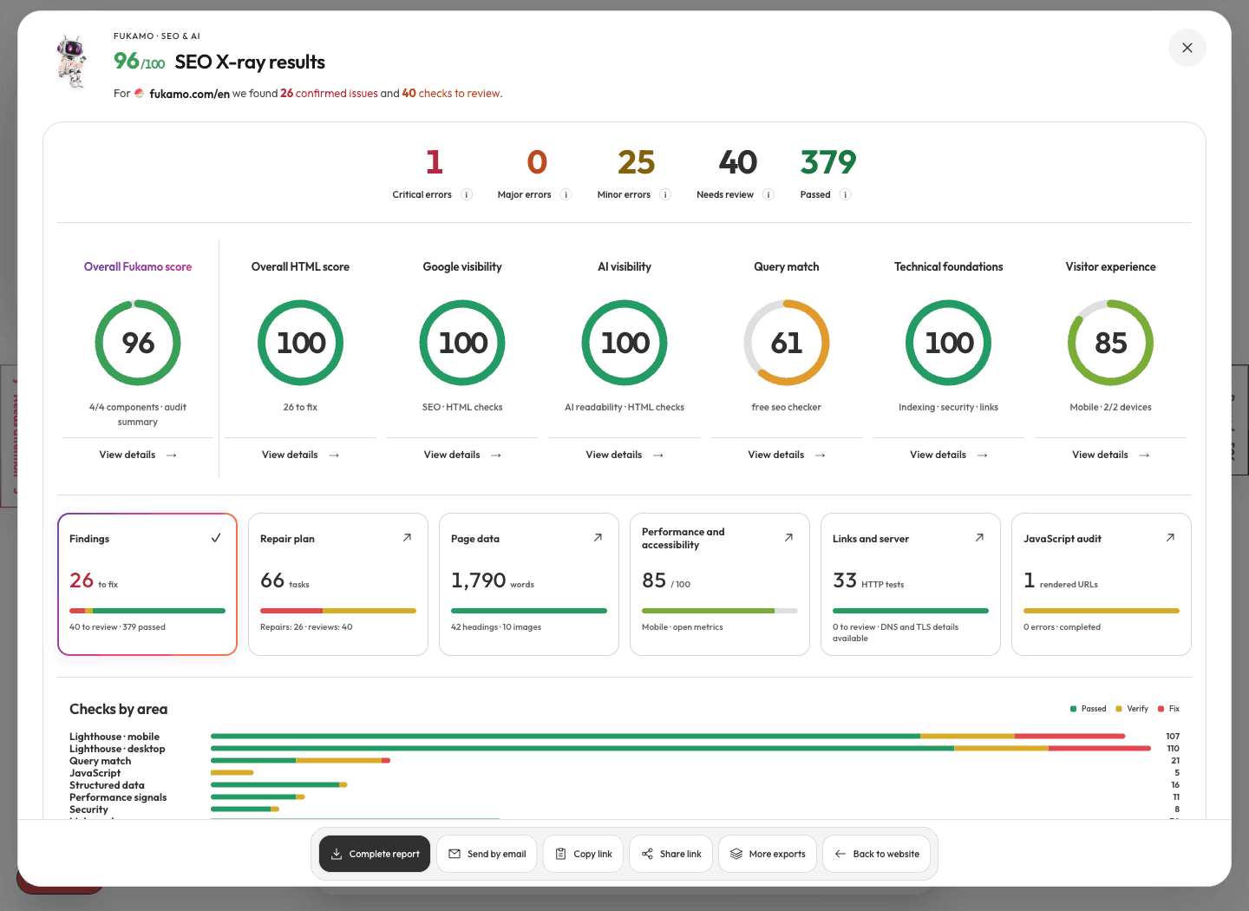Click the 40 checks to review link

tap(451, 93)
